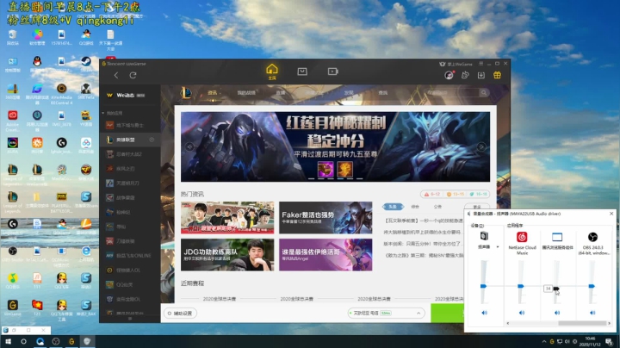Screen dimensions: 620x348
Task: Switch to the 我的战绩 tab
Action: pos(246,93)
